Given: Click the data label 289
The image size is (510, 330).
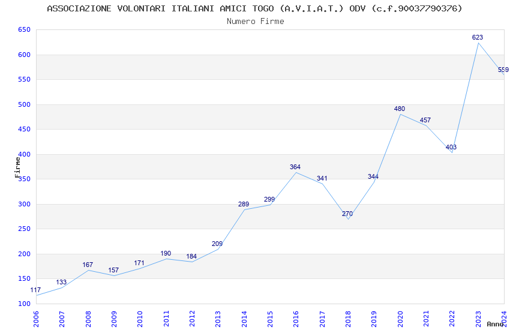Looking at the screenshot, I should pos(243,204).
